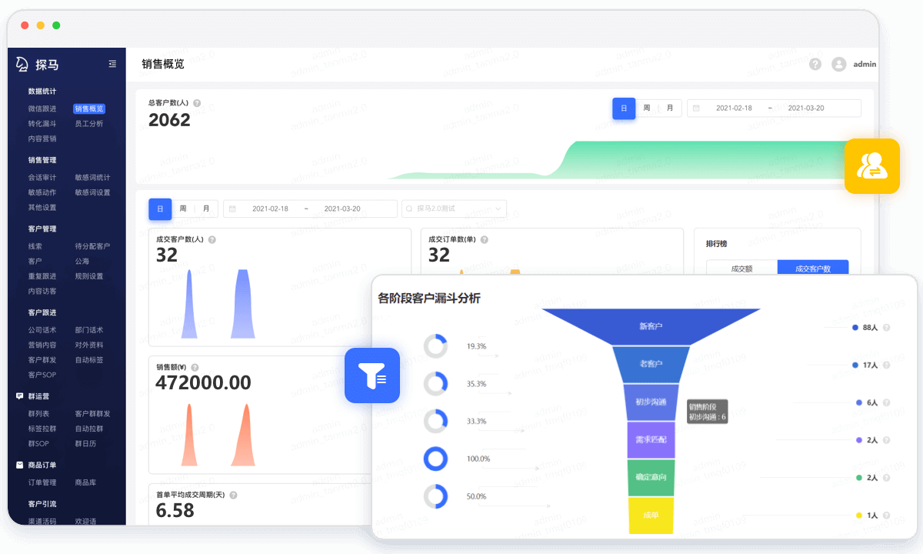Screen dimensions: 923x554
Task: Click the 50.0% donut chart icon
Action: (435, 496)
